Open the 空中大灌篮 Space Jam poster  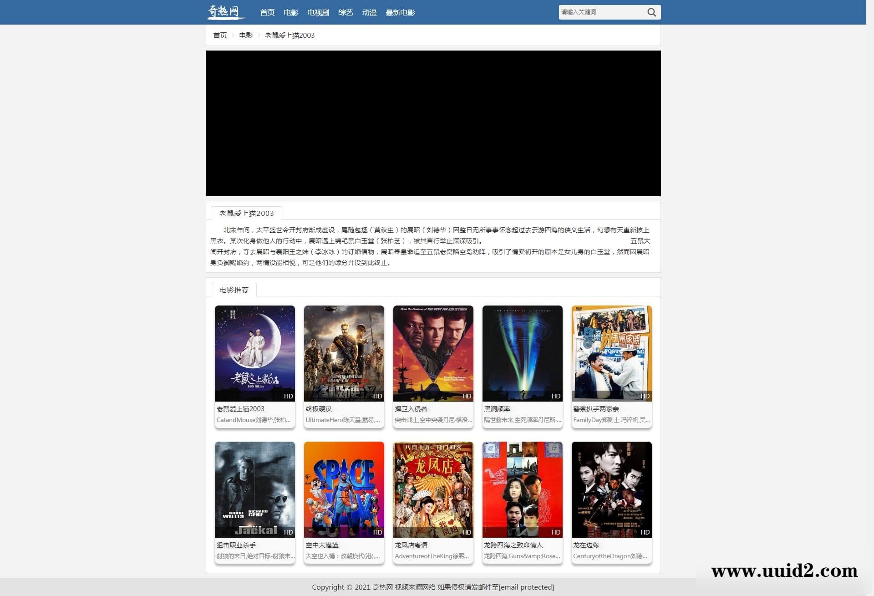coord(344,489)
